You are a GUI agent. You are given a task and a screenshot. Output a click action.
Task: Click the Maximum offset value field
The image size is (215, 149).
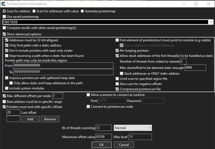pyautogui.click(x=104, y=137)
